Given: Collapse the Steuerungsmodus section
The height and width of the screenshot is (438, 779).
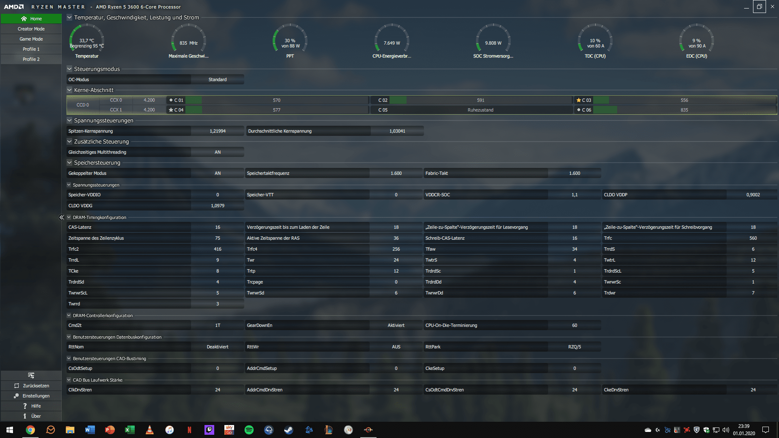Looking at the screenshot, I should [x=69, y=69].
